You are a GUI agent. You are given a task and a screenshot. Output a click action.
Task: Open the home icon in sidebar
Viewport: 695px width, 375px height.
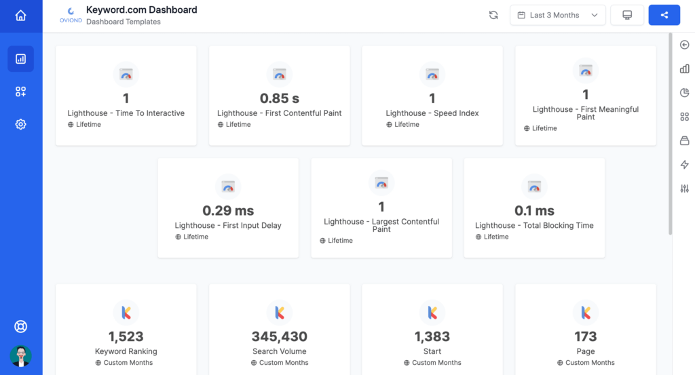(x=20, y=16)
